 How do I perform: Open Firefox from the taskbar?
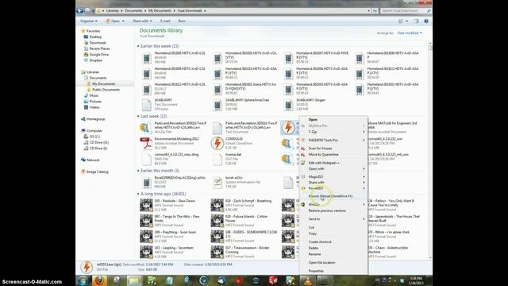point(99,280)
